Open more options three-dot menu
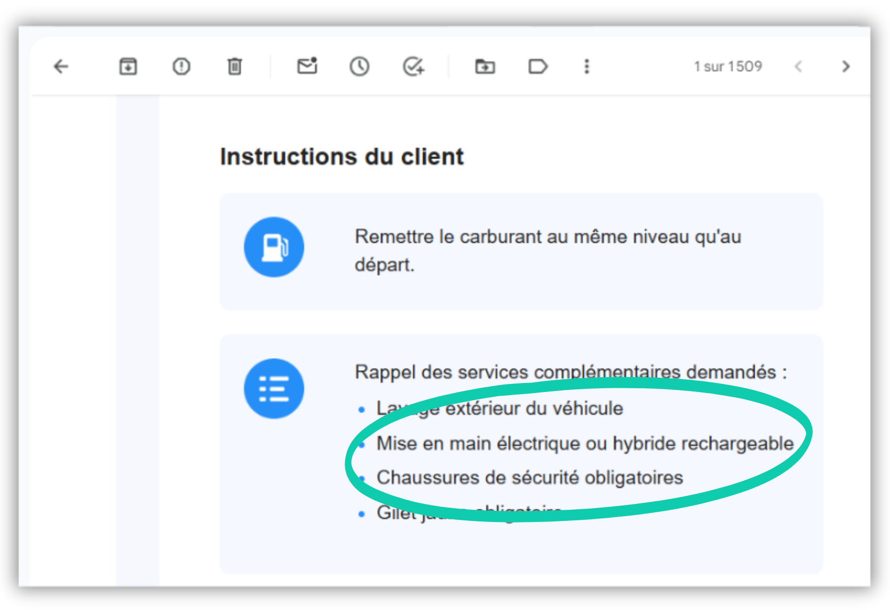 [587, 66]
